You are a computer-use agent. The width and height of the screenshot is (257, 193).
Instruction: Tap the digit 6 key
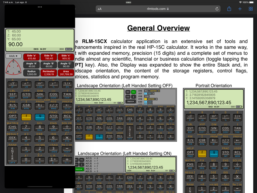[x=53, y=139]
